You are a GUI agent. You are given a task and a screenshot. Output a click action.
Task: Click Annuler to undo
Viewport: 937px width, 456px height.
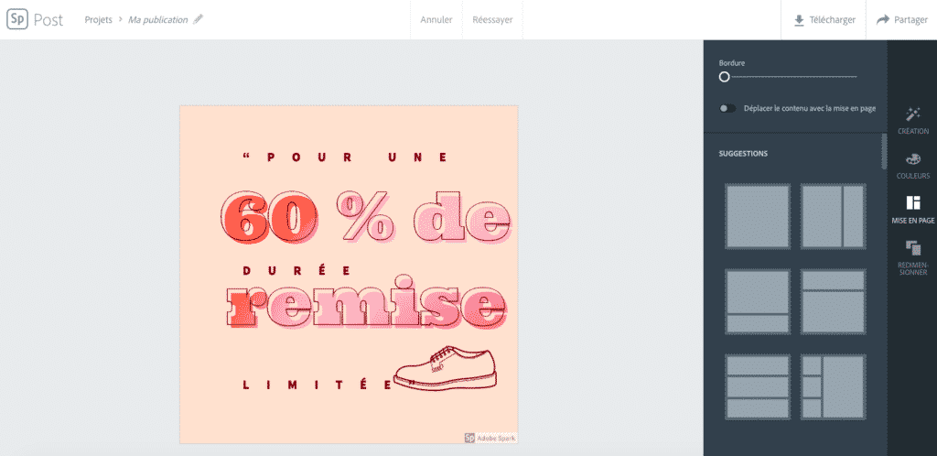pos(436,19)
